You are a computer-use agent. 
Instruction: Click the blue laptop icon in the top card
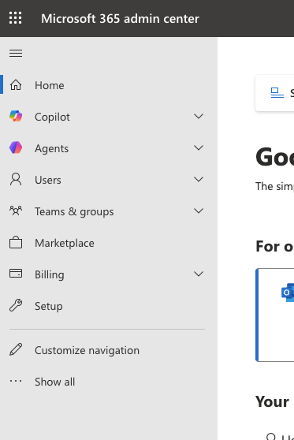(x=277, y=93)
